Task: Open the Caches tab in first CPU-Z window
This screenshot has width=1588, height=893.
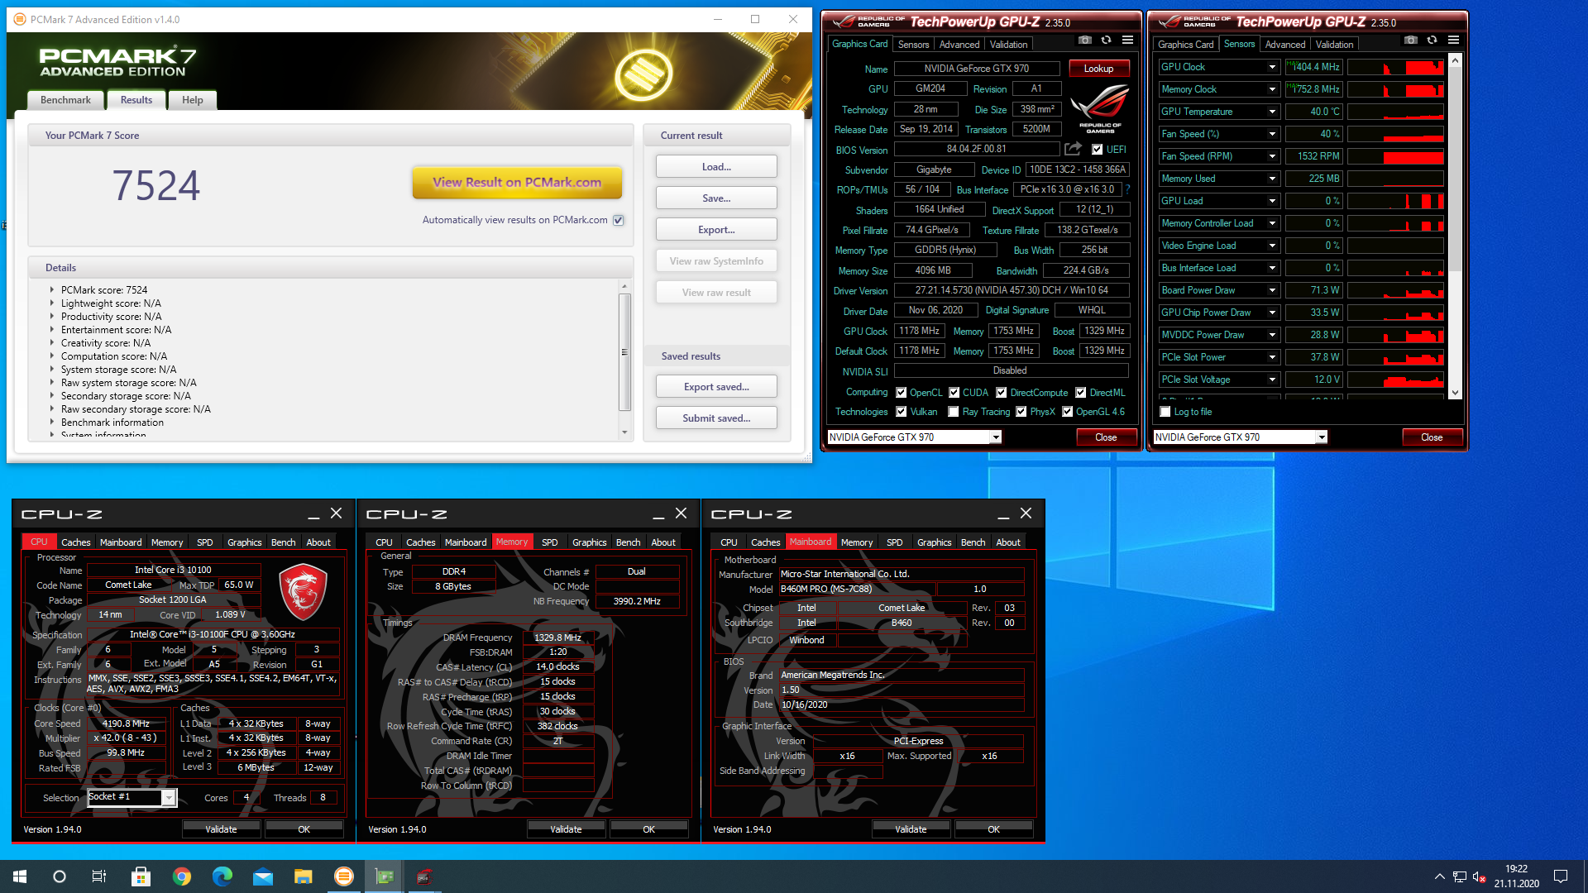Action: (75, 542)
